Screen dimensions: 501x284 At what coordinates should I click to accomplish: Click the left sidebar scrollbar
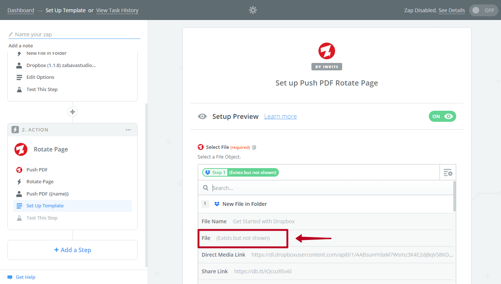point(146,185)
